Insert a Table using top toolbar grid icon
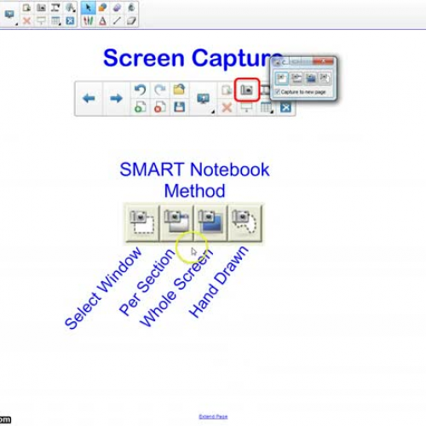The height and width of the screenshot is (426, 426). [55, 20]
